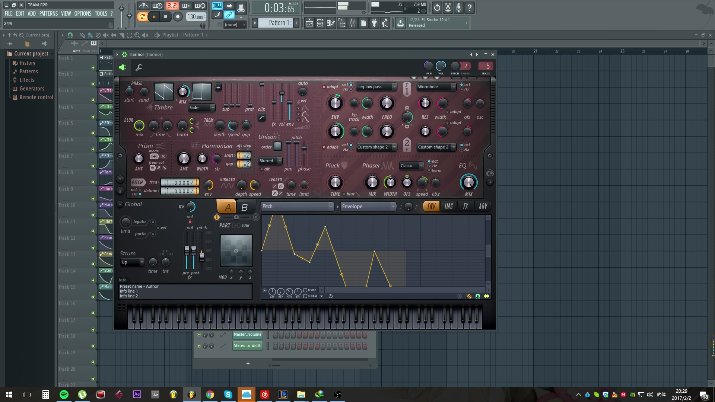Enable the snap magnet in playlist toolbar
This screenshot has width=715, height=402.
[70, 35]
